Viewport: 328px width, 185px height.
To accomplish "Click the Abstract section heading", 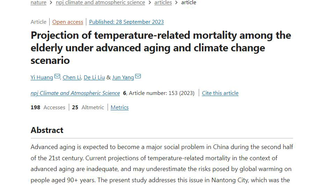I will point(47,130).
